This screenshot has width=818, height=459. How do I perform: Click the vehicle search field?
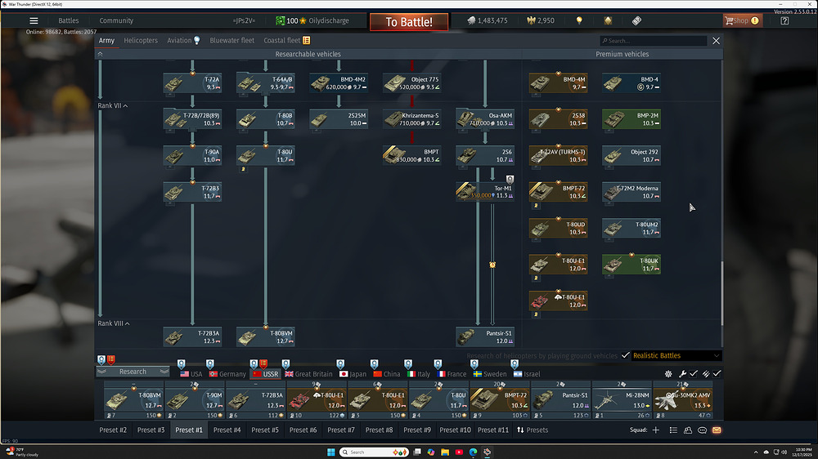point(653,40)
